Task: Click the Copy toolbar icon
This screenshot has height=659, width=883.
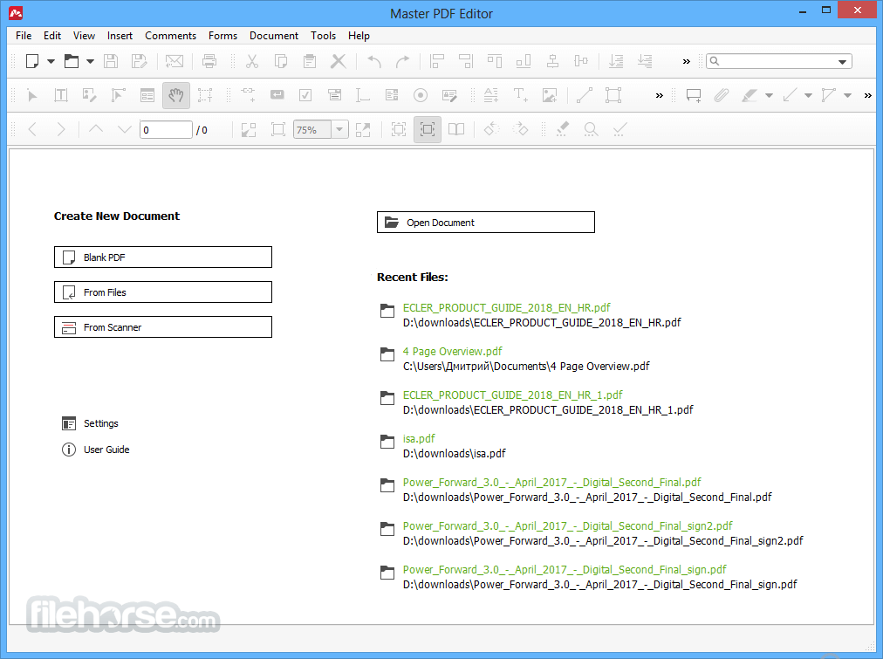Action: pyautogui.click(x=280, y=61)
